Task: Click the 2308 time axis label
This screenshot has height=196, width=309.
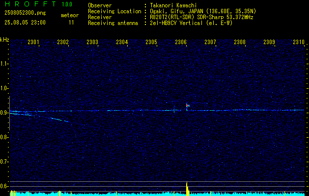Action: click(240, 42)
